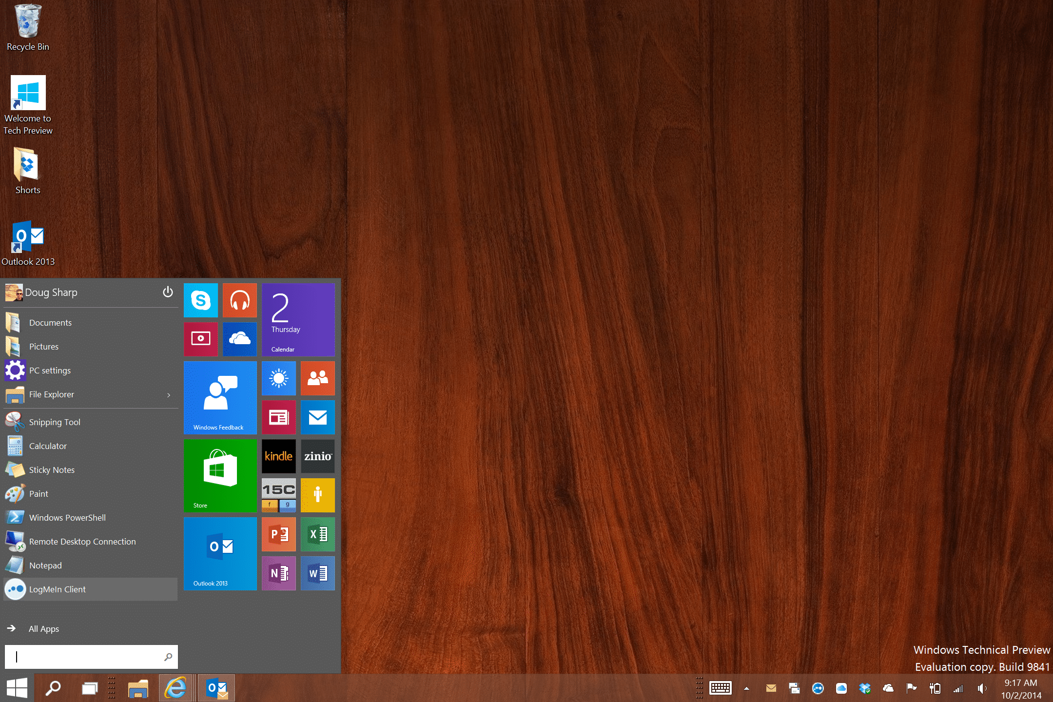Open the Calendar Thursday tile

tap(298, 320)
